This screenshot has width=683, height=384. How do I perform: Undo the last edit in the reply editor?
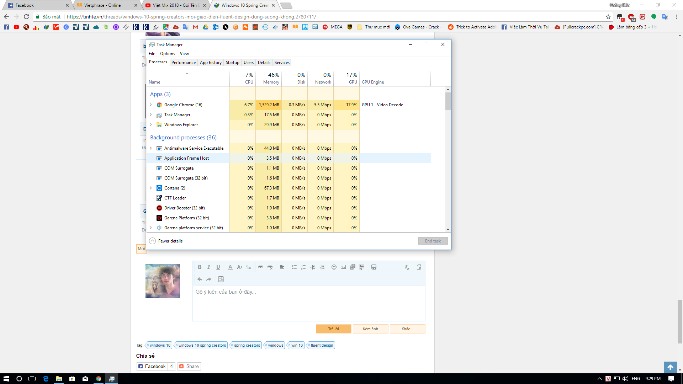(200, 279)
